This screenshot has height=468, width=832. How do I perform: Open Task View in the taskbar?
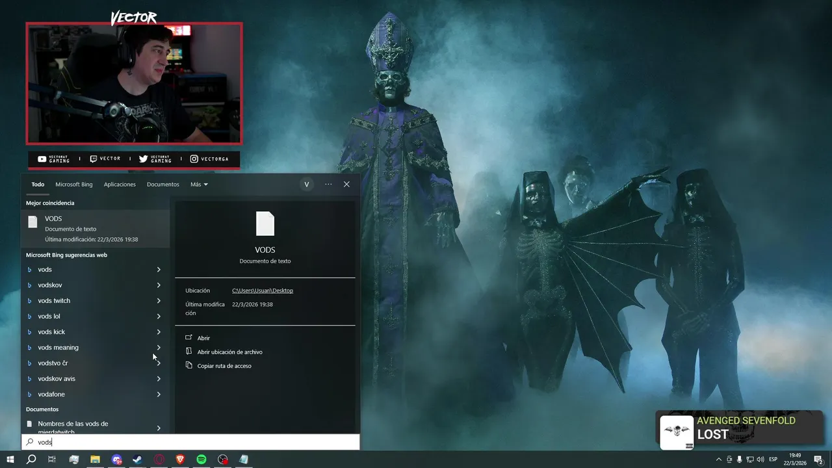pos(52,460)
